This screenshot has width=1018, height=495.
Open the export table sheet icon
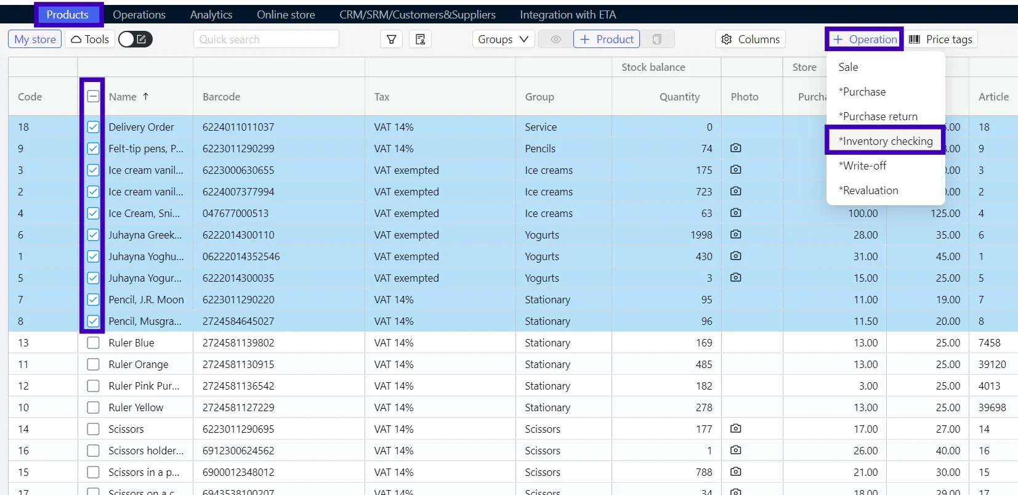[x=420, y=39]
